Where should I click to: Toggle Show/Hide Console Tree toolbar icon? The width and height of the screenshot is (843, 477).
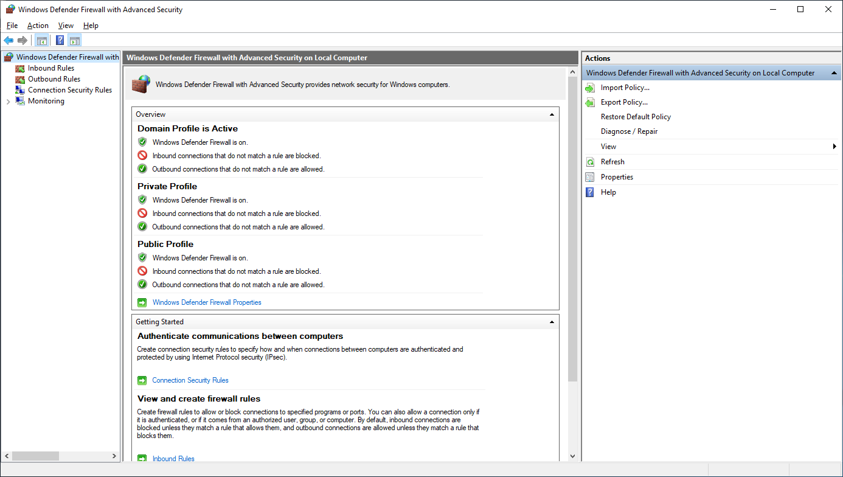tap(41, 41)
